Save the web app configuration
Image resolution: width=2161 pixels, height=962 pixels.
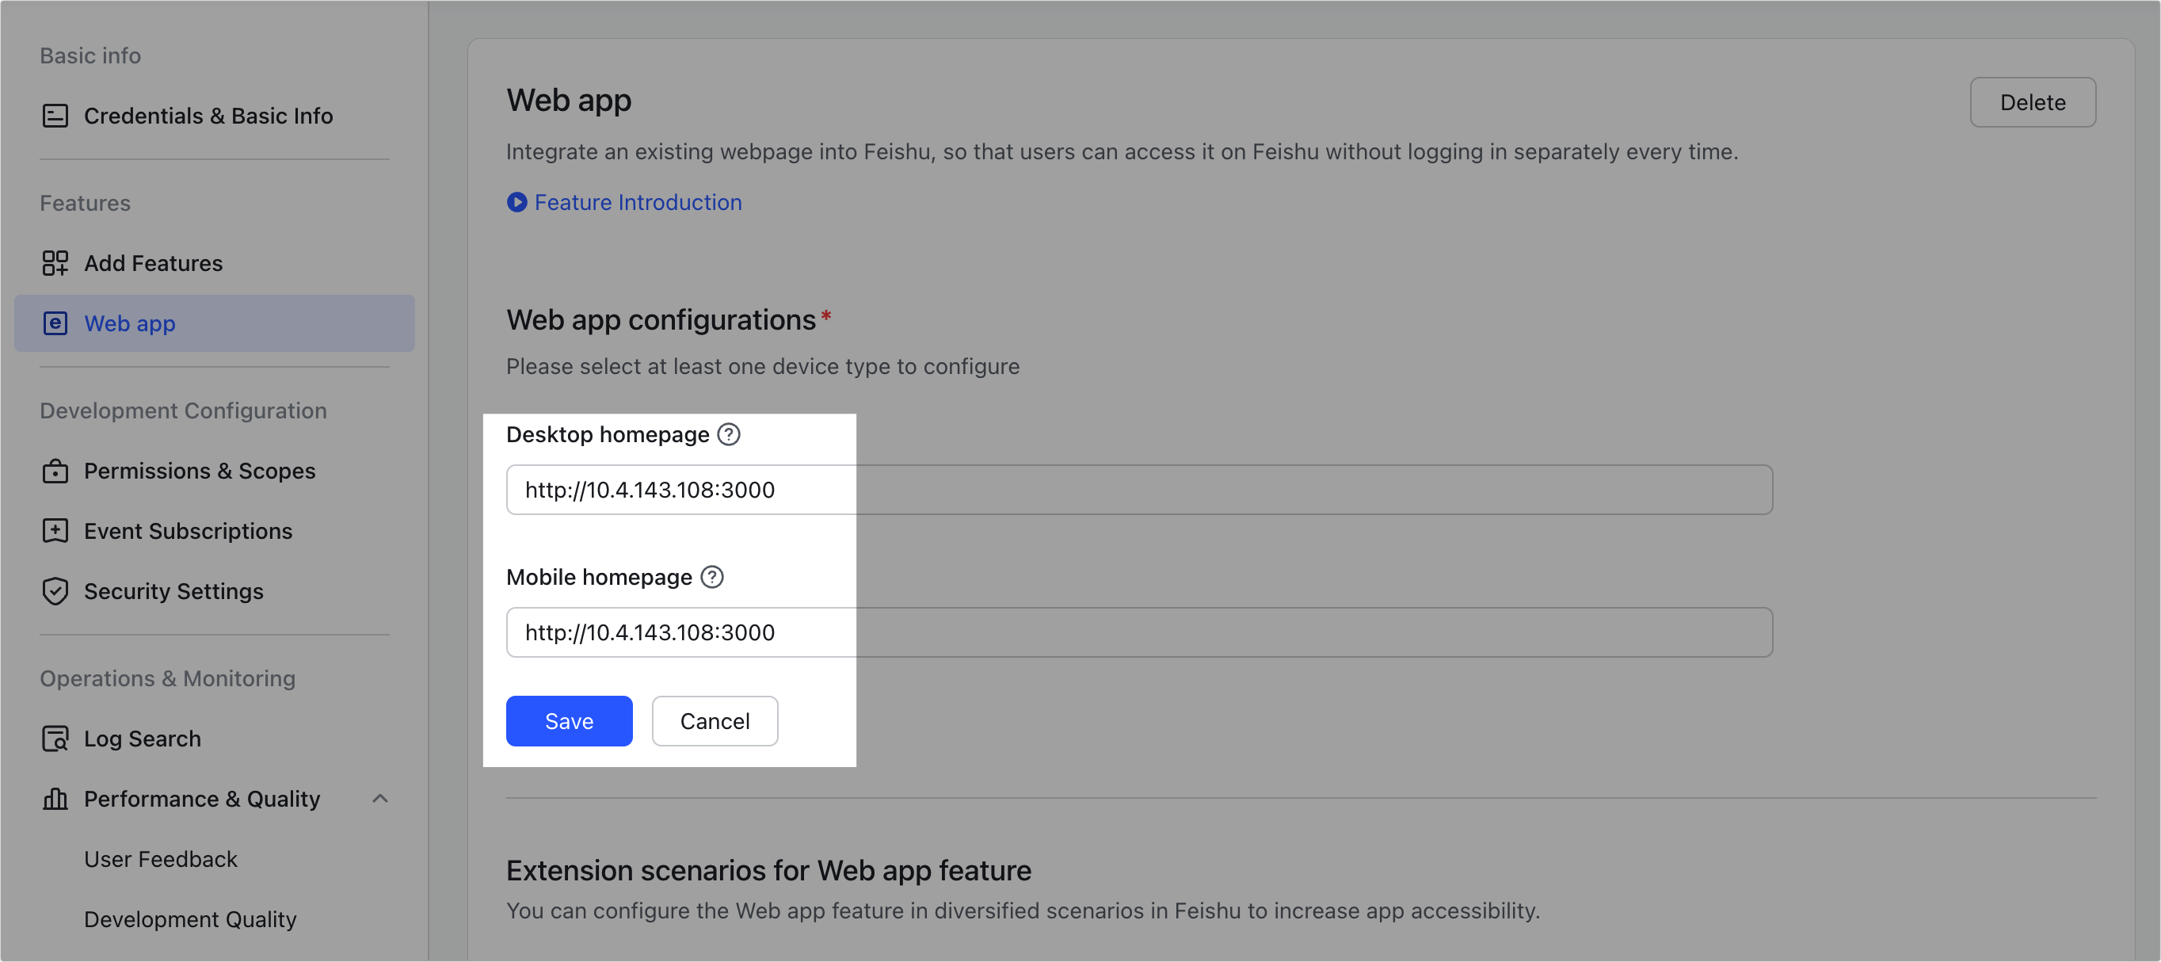pos(569,721)
